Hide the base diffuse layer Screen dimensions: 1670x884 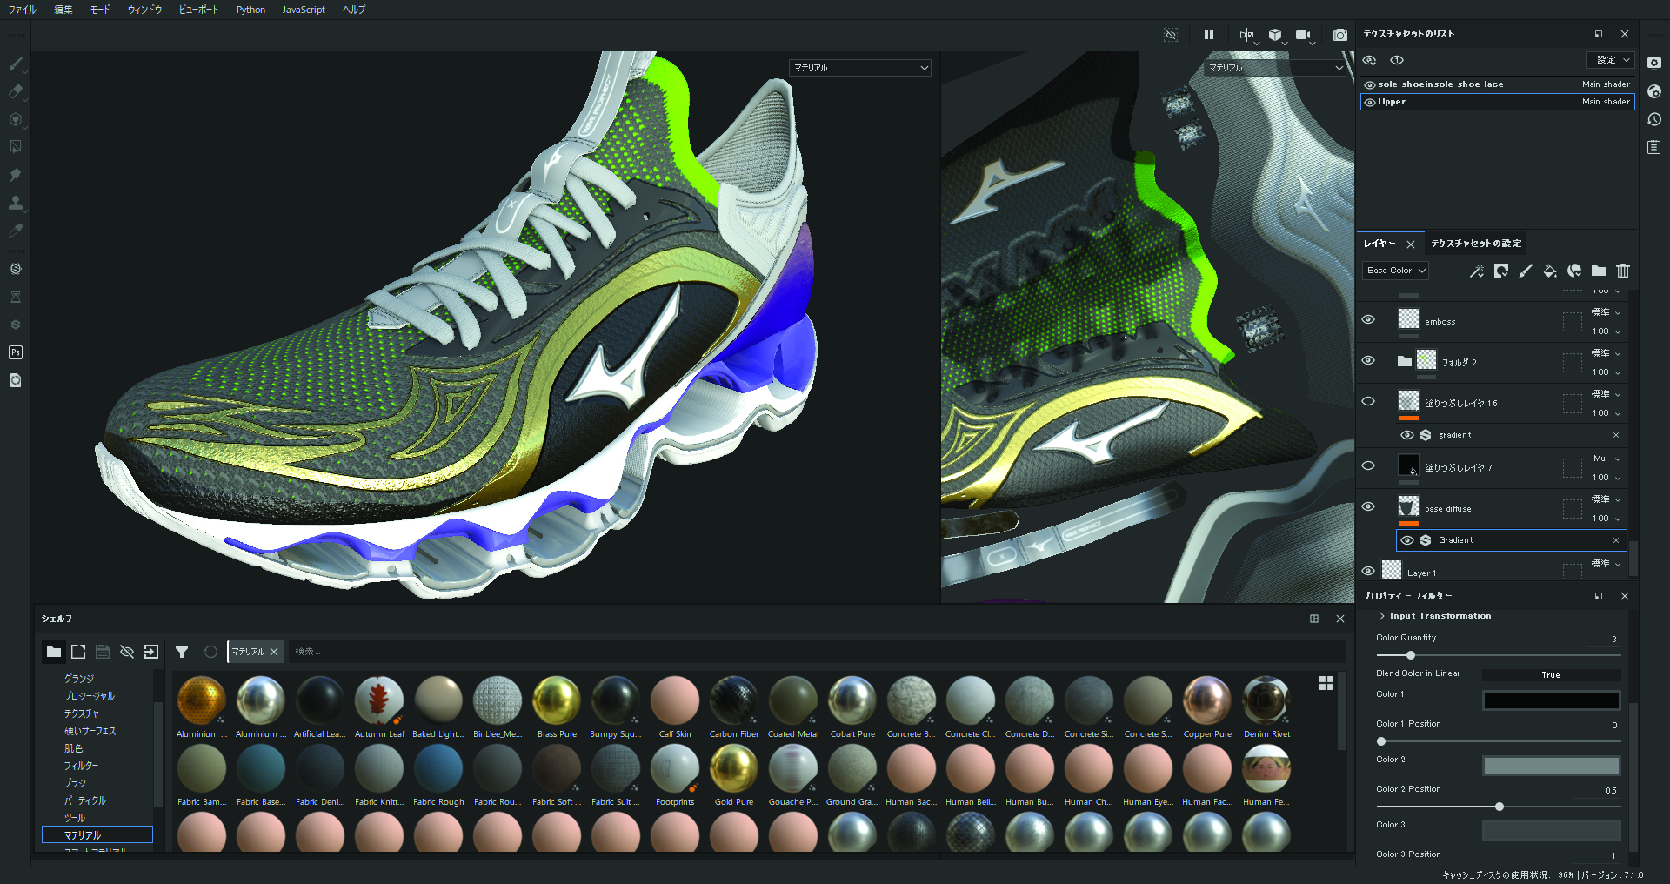(x=1368, y=506)
